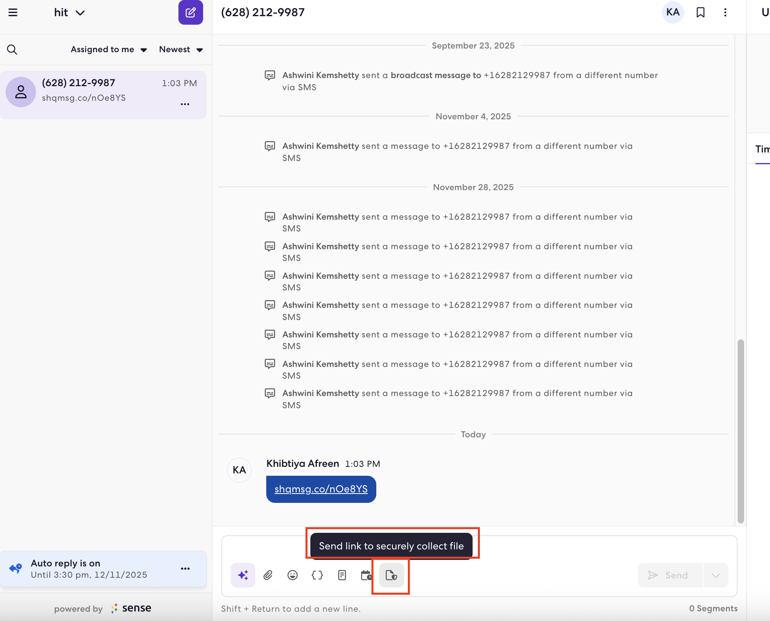This screenshot has height=621, width=770.
Task: Expand the hit inbox dropdown
Action: point(69,13)
